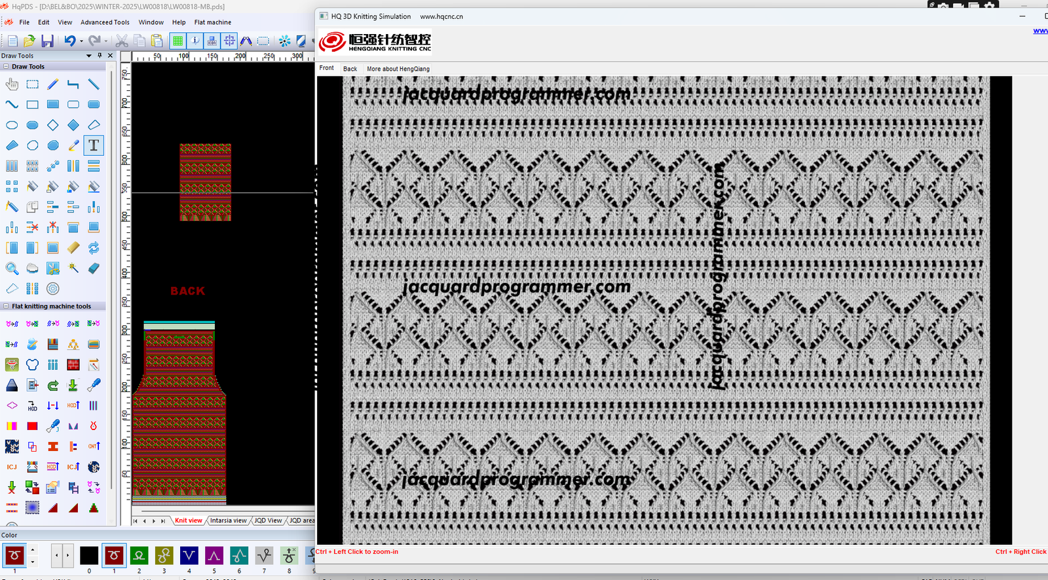This screenshot has height=580, width=1048.
Task: Switch to the Intarsia view tab
Action: point(228,521)
